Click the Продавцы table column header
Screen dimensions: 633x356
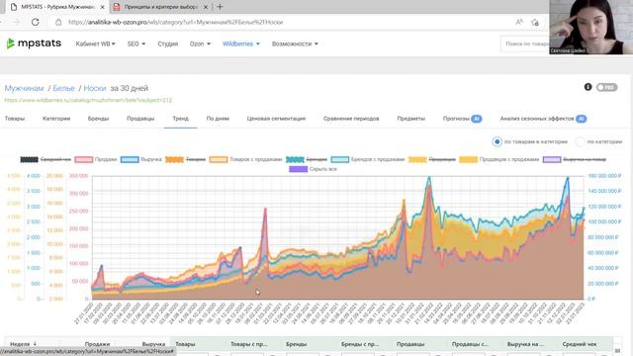pos(410,344)
